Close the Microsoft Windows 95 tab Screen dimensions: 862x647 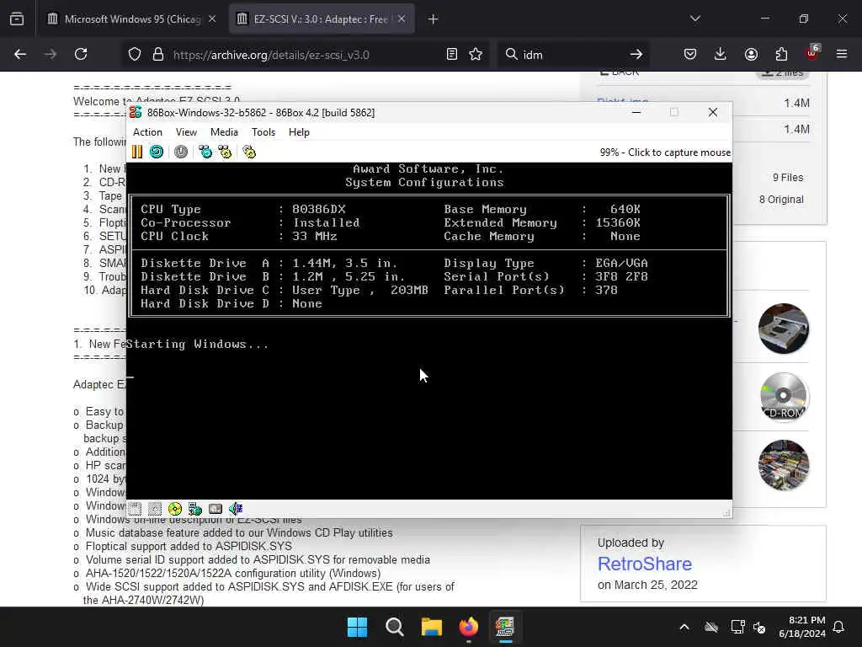click(212, 19)
